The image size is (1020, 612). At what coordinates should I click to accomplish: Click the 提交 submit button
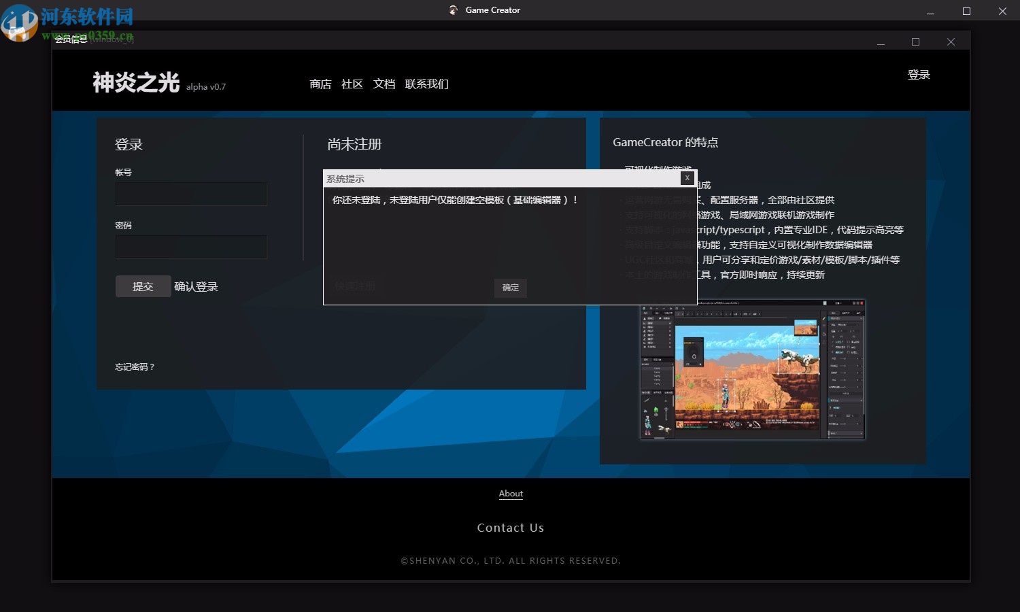click(x=143, y=286)
